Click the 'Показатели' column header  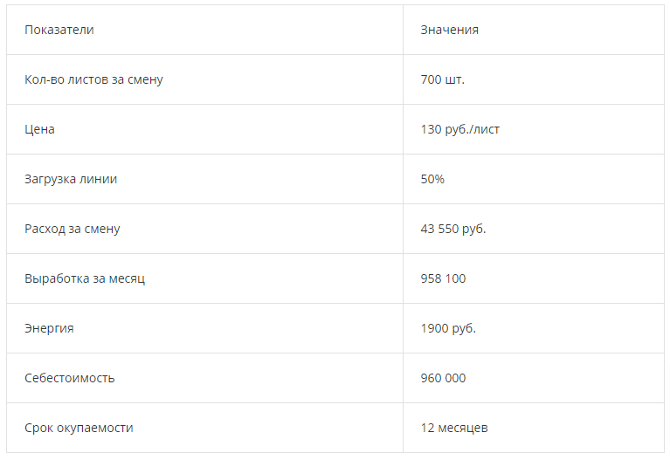pyautogui.click(x=59, y=30)
